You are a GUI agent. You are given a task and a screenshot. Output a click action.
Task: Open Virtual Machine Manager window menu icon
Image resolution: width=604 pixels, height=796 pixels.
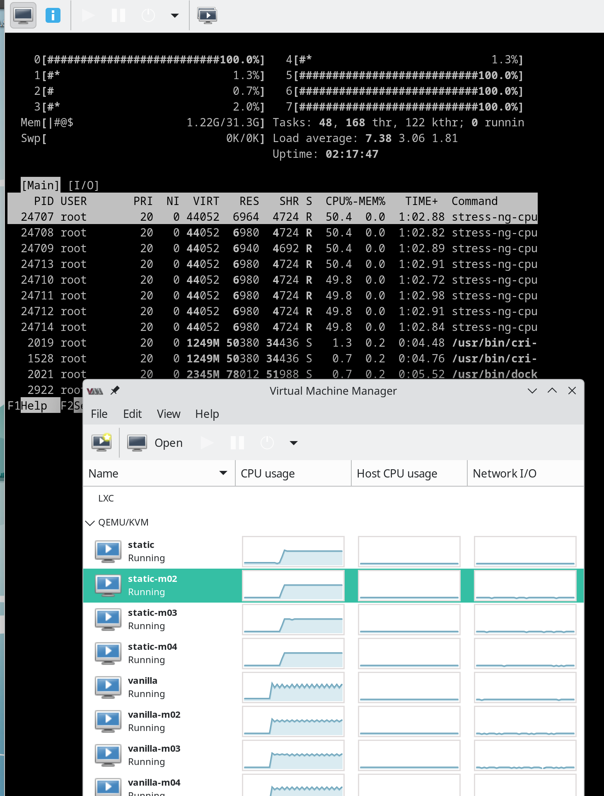point(95,391)
